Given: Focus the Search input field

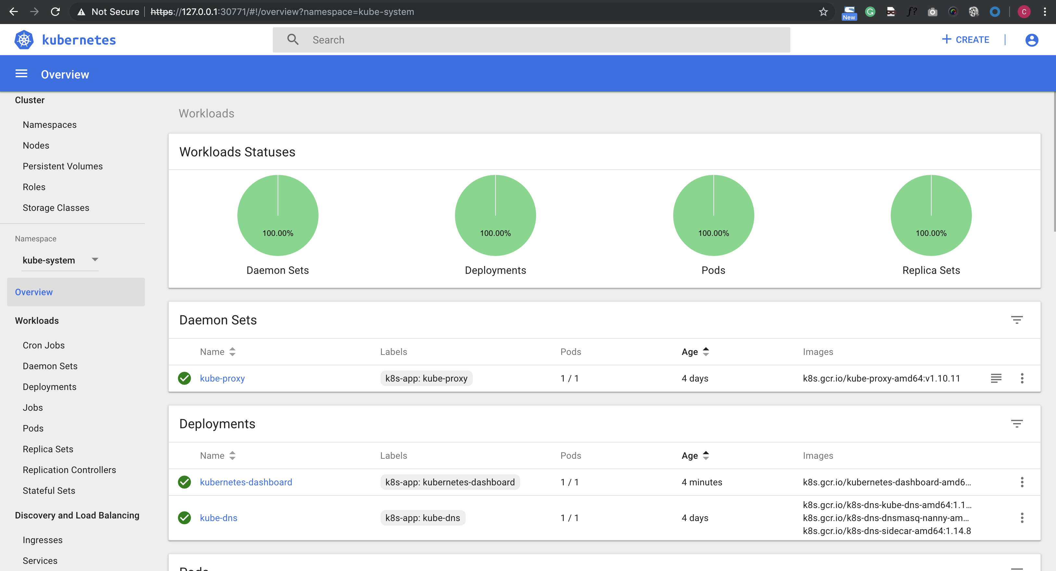Looking at the screenshot, I should pyautogui.click(x=531, y=40).
